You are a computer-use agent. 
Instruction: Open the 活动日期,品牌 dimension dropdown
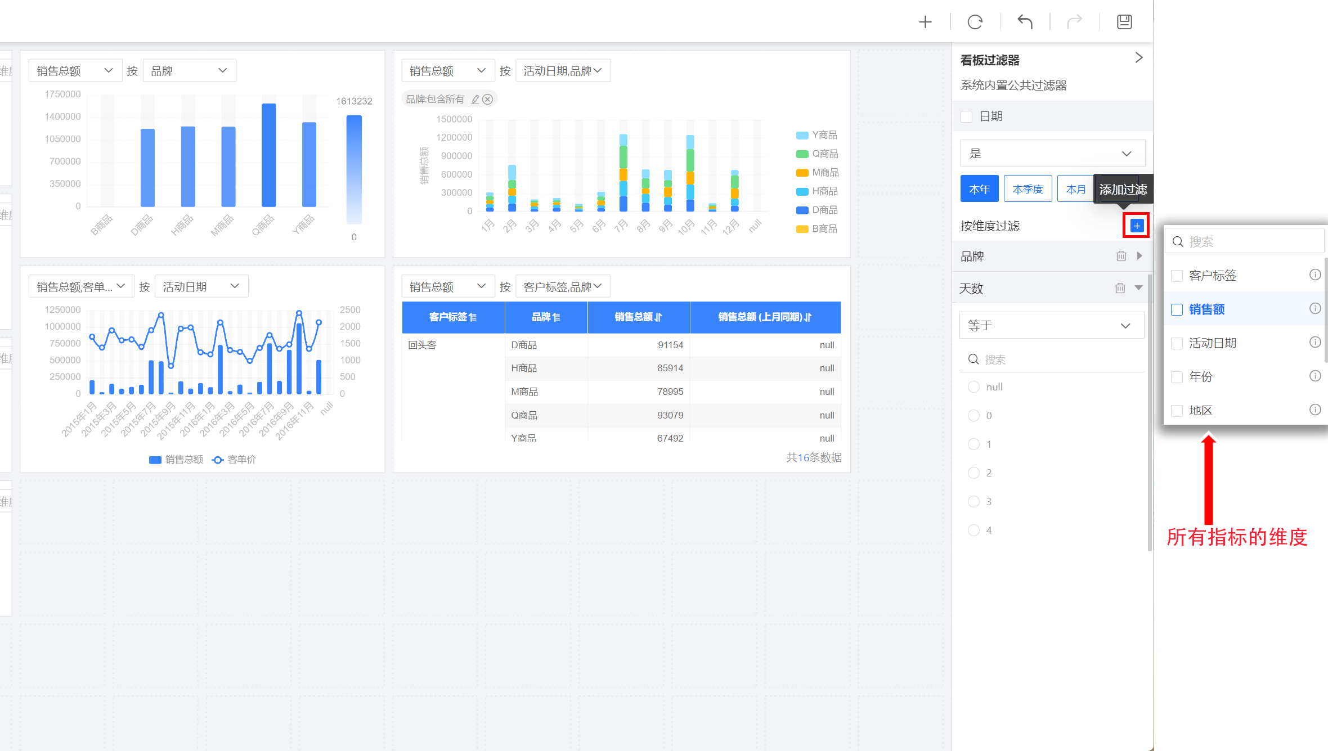[x=563, y=71]
